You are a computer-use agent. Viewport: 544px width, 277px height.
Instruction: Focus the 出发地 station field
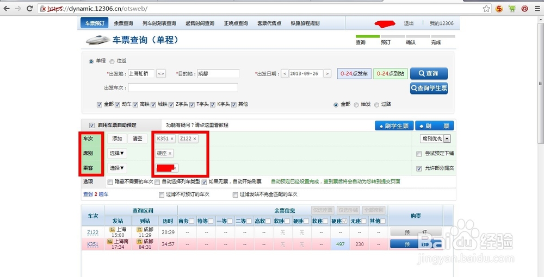[x=141, y=74]
